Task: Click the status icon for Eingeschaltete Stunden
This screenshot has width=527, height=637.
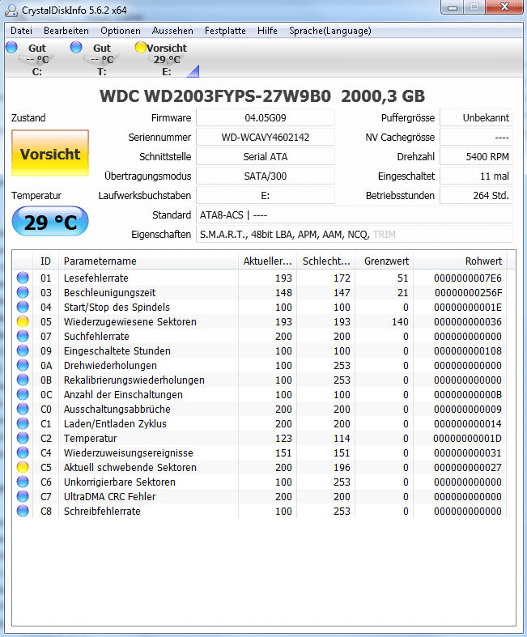Action: tap(23, 351)
